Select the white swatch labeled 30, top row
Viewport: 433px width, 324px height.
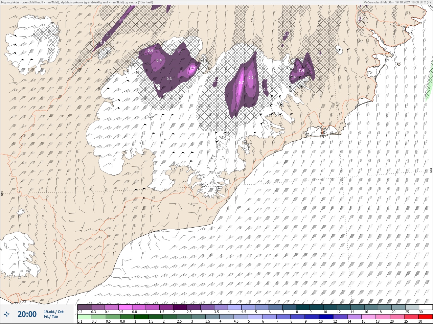pos(426,307)
